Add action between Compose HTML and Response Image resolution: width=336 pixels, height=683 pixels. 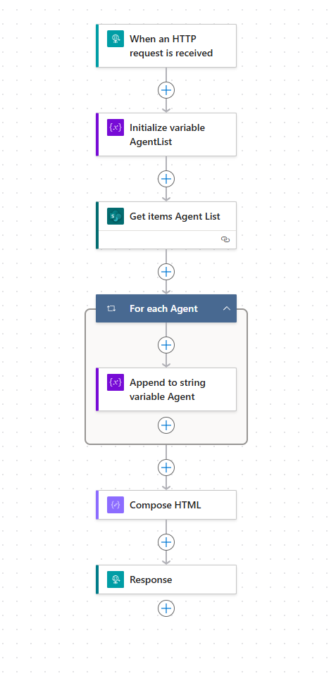click(166, 542)
